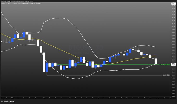Click the May label on time axis
This screenshot has height=104, width=177.
[127, 98]
